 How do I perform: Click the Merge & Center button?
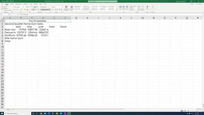[x=45, y=10]
